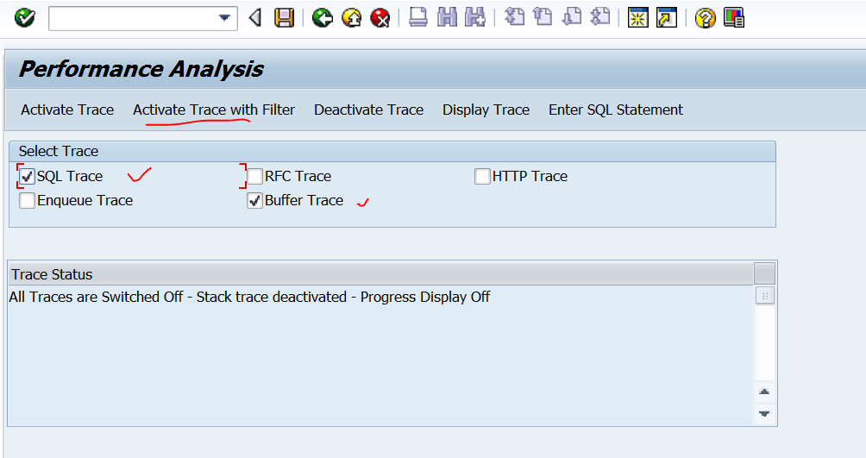866x458 pixels.
Task: Click the Select Trace group title
Action: (x=59, y=151)
